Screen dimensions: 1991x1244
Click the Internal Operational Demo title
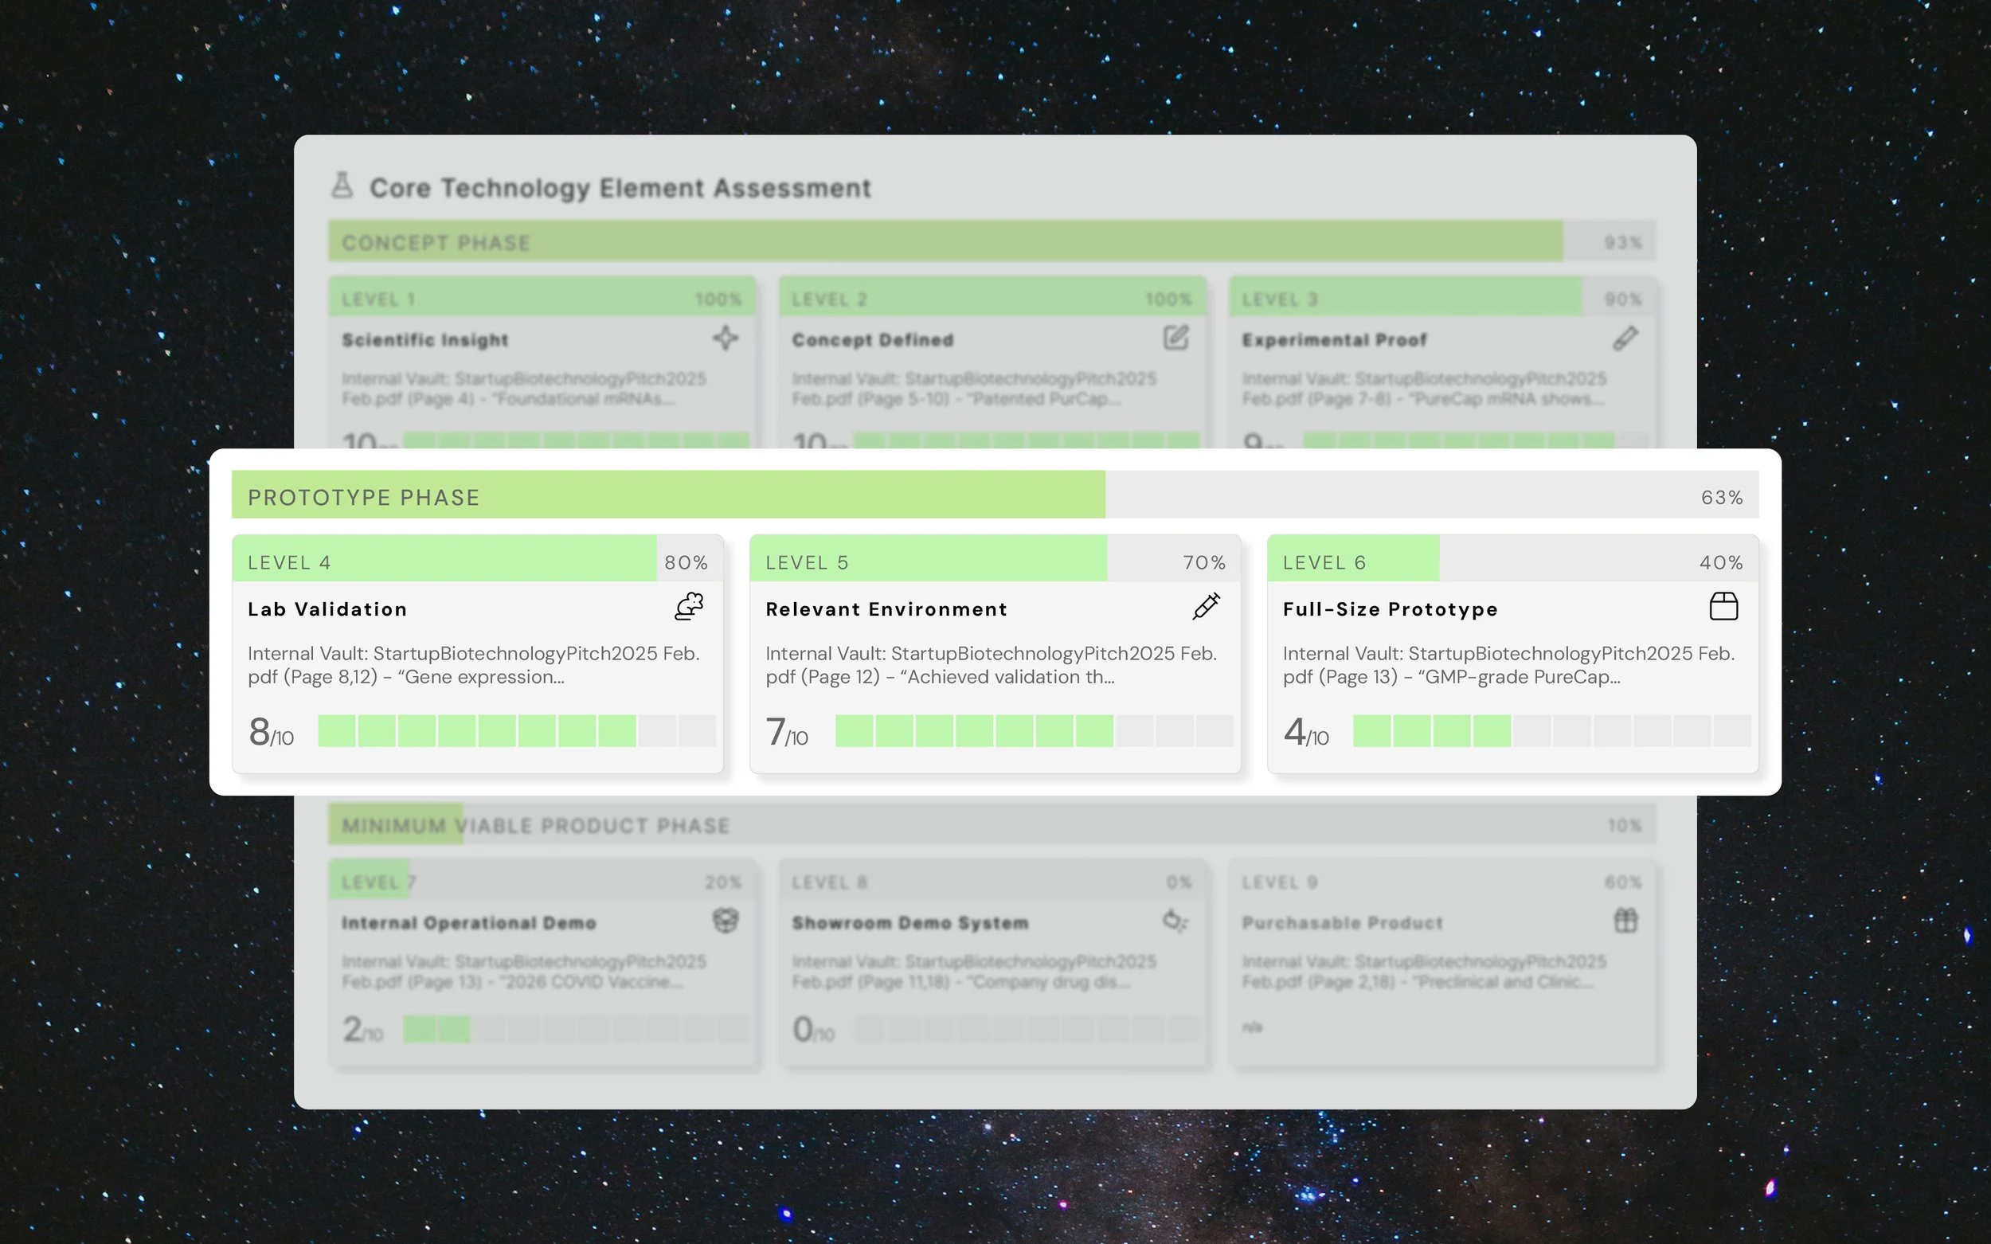(468, 922)
